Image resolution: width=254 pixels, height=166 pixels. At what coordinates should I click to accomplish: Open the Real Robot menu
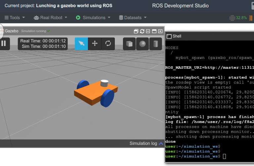click(50, 18)
